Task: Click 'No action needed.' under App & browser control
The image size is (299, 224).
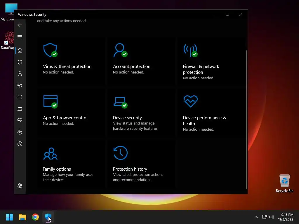Action: coord(58,123)
